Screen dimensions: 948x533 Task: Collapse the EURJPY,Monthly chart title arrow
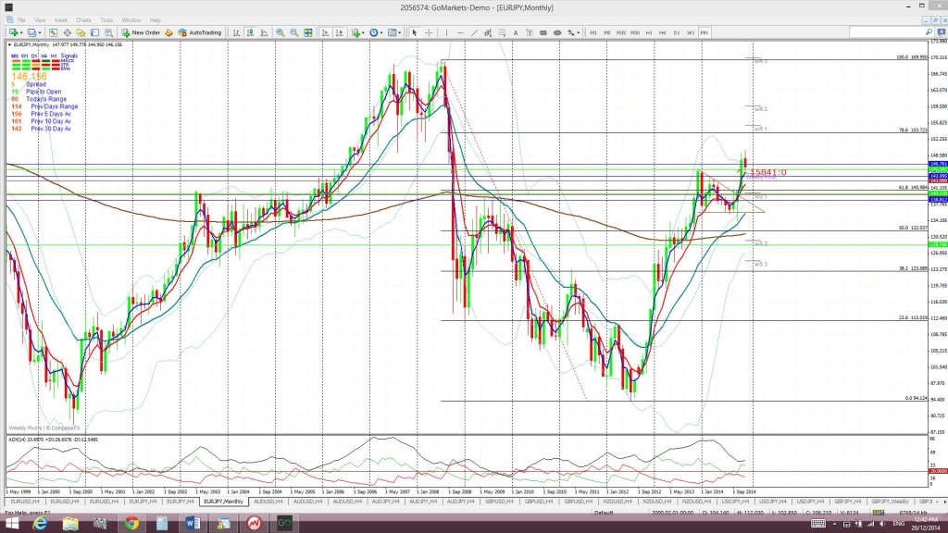coord(9,44)
